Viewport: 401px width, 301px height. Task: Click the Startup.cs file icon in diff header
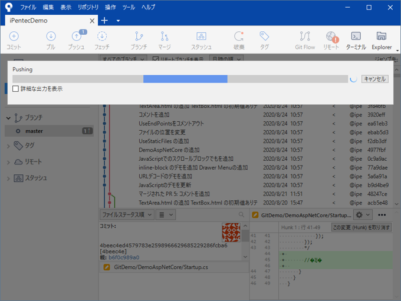(x=255, y=215)
